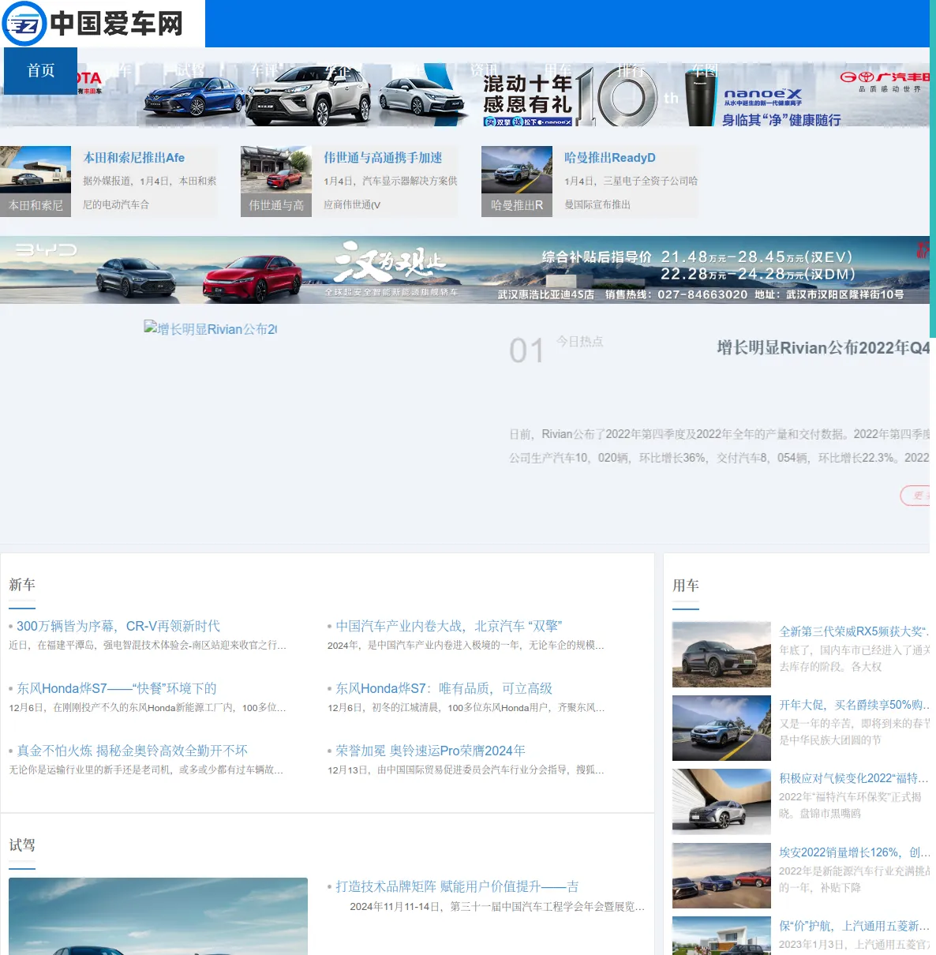Open article 埃安2022销量增长126%，创
This screenshot has height=955, width=936.
(x=854, y=852)
